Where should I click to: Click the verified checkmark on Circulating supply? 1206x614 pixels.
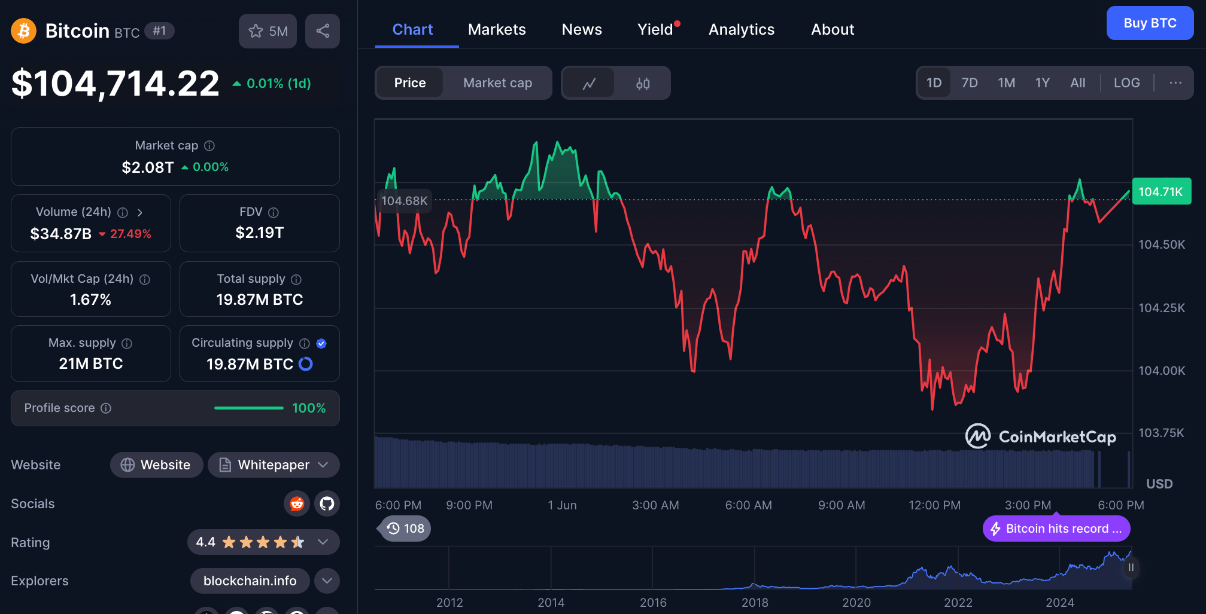click(x=321, y=343)
